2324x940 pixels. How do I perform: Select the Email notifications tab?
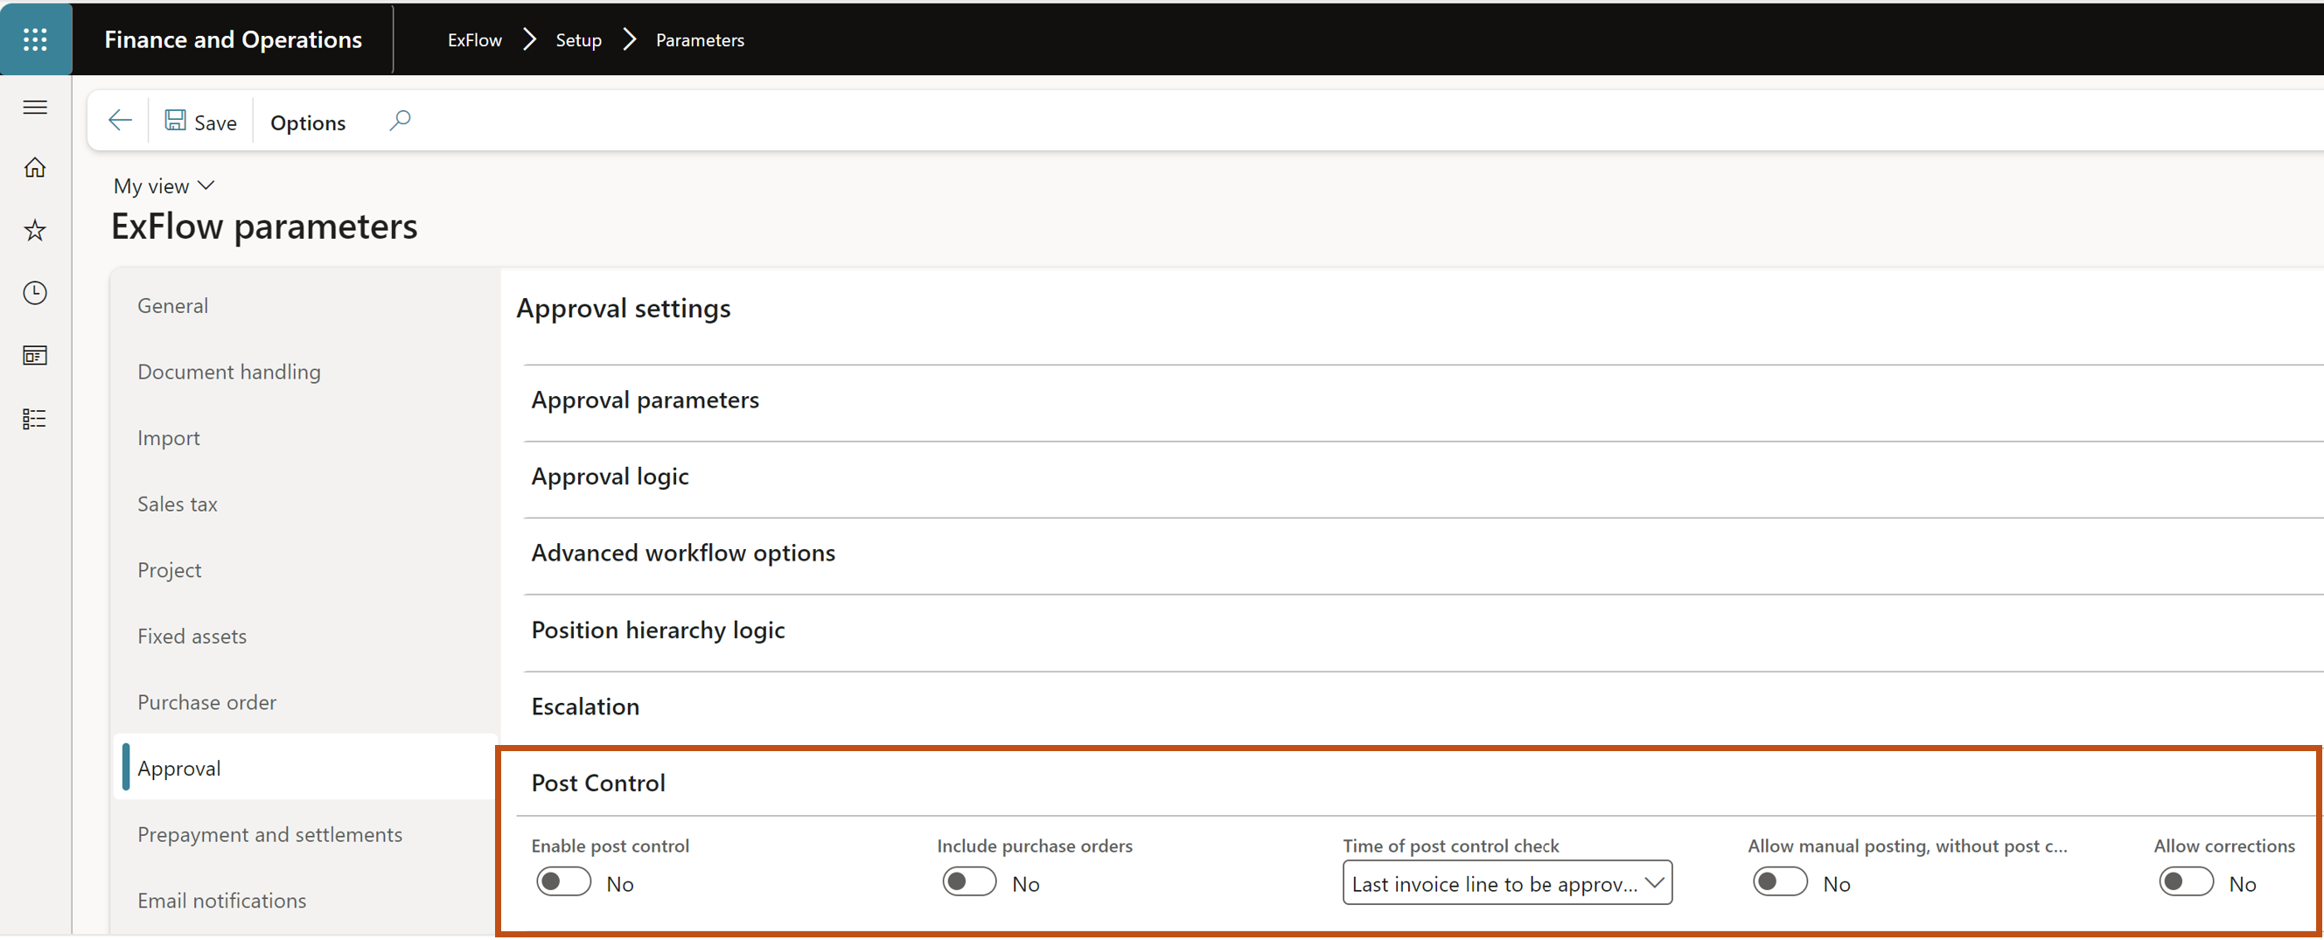[x=221, y=901]
